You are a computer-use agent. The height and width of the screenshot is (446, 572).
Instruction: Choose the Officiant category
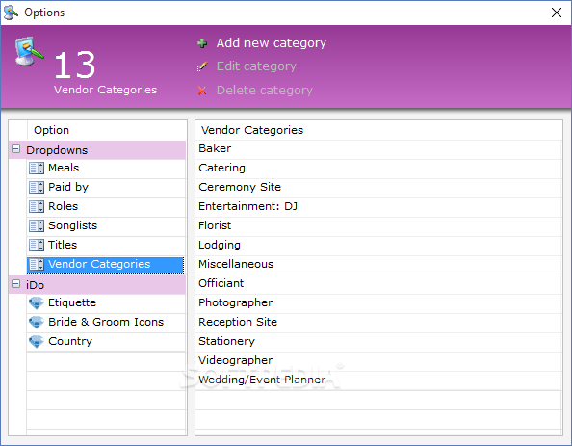point(378,284)
